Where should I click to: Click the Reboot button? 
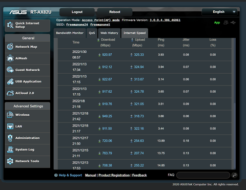click(115, 12)
